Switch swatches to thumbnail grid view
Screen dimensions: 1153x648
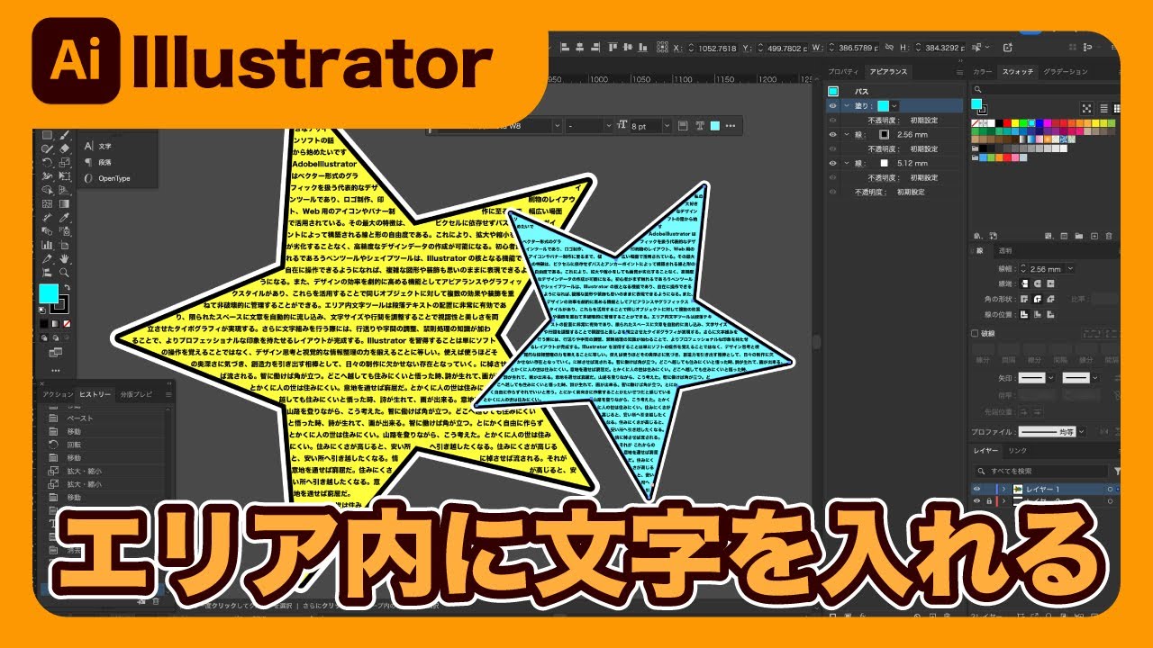(x=1117, y=109)
